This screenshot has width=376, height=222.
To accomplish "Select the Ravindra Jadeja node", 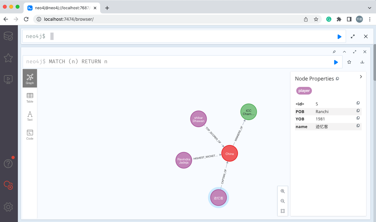I will point(184,160).
